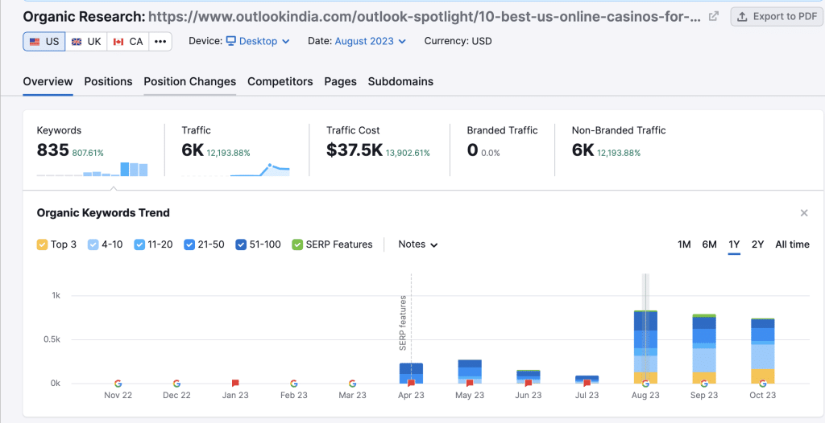Open the red note flag at Jan 23
825x423 pixels.
[235, 384]
